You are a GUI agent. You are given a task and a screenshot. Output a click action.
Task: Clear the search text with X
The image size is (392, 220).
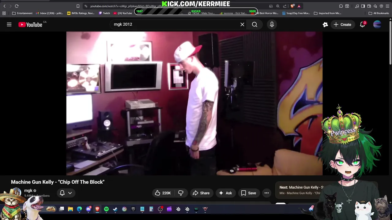coord(242,24)
